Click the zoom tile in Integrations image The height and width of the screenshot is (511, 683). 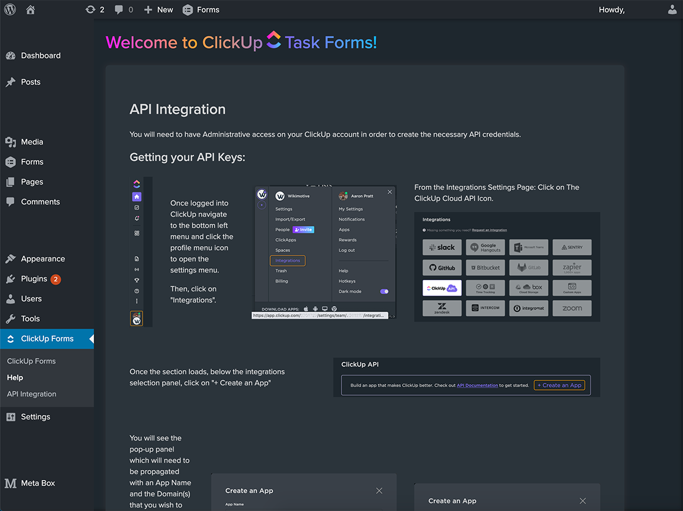point(572,308)
